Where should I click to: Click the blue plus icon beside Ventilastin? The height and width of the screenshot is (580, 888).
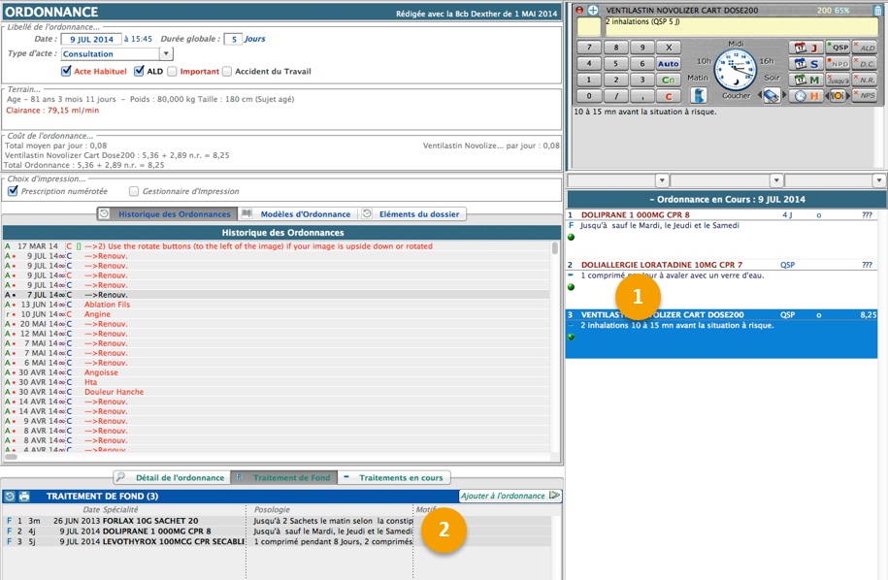[x=593, y=10]
